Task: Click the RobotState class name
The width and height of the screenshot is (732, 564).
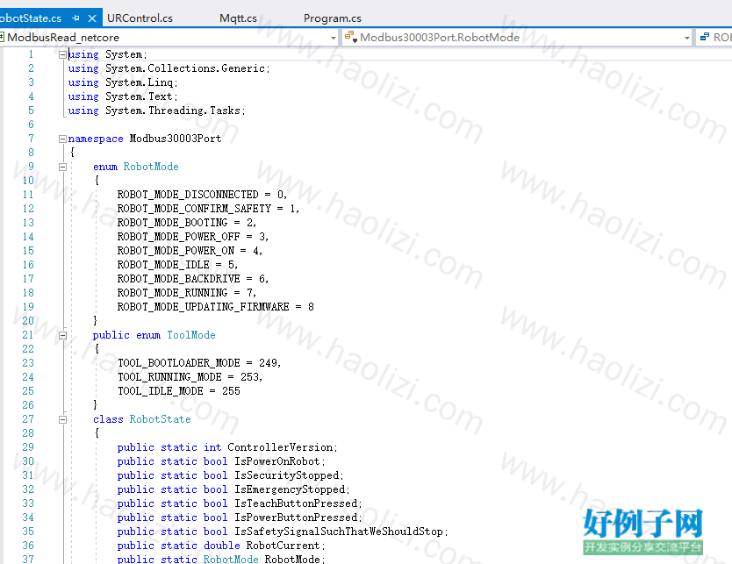Action: pos(160,419)
